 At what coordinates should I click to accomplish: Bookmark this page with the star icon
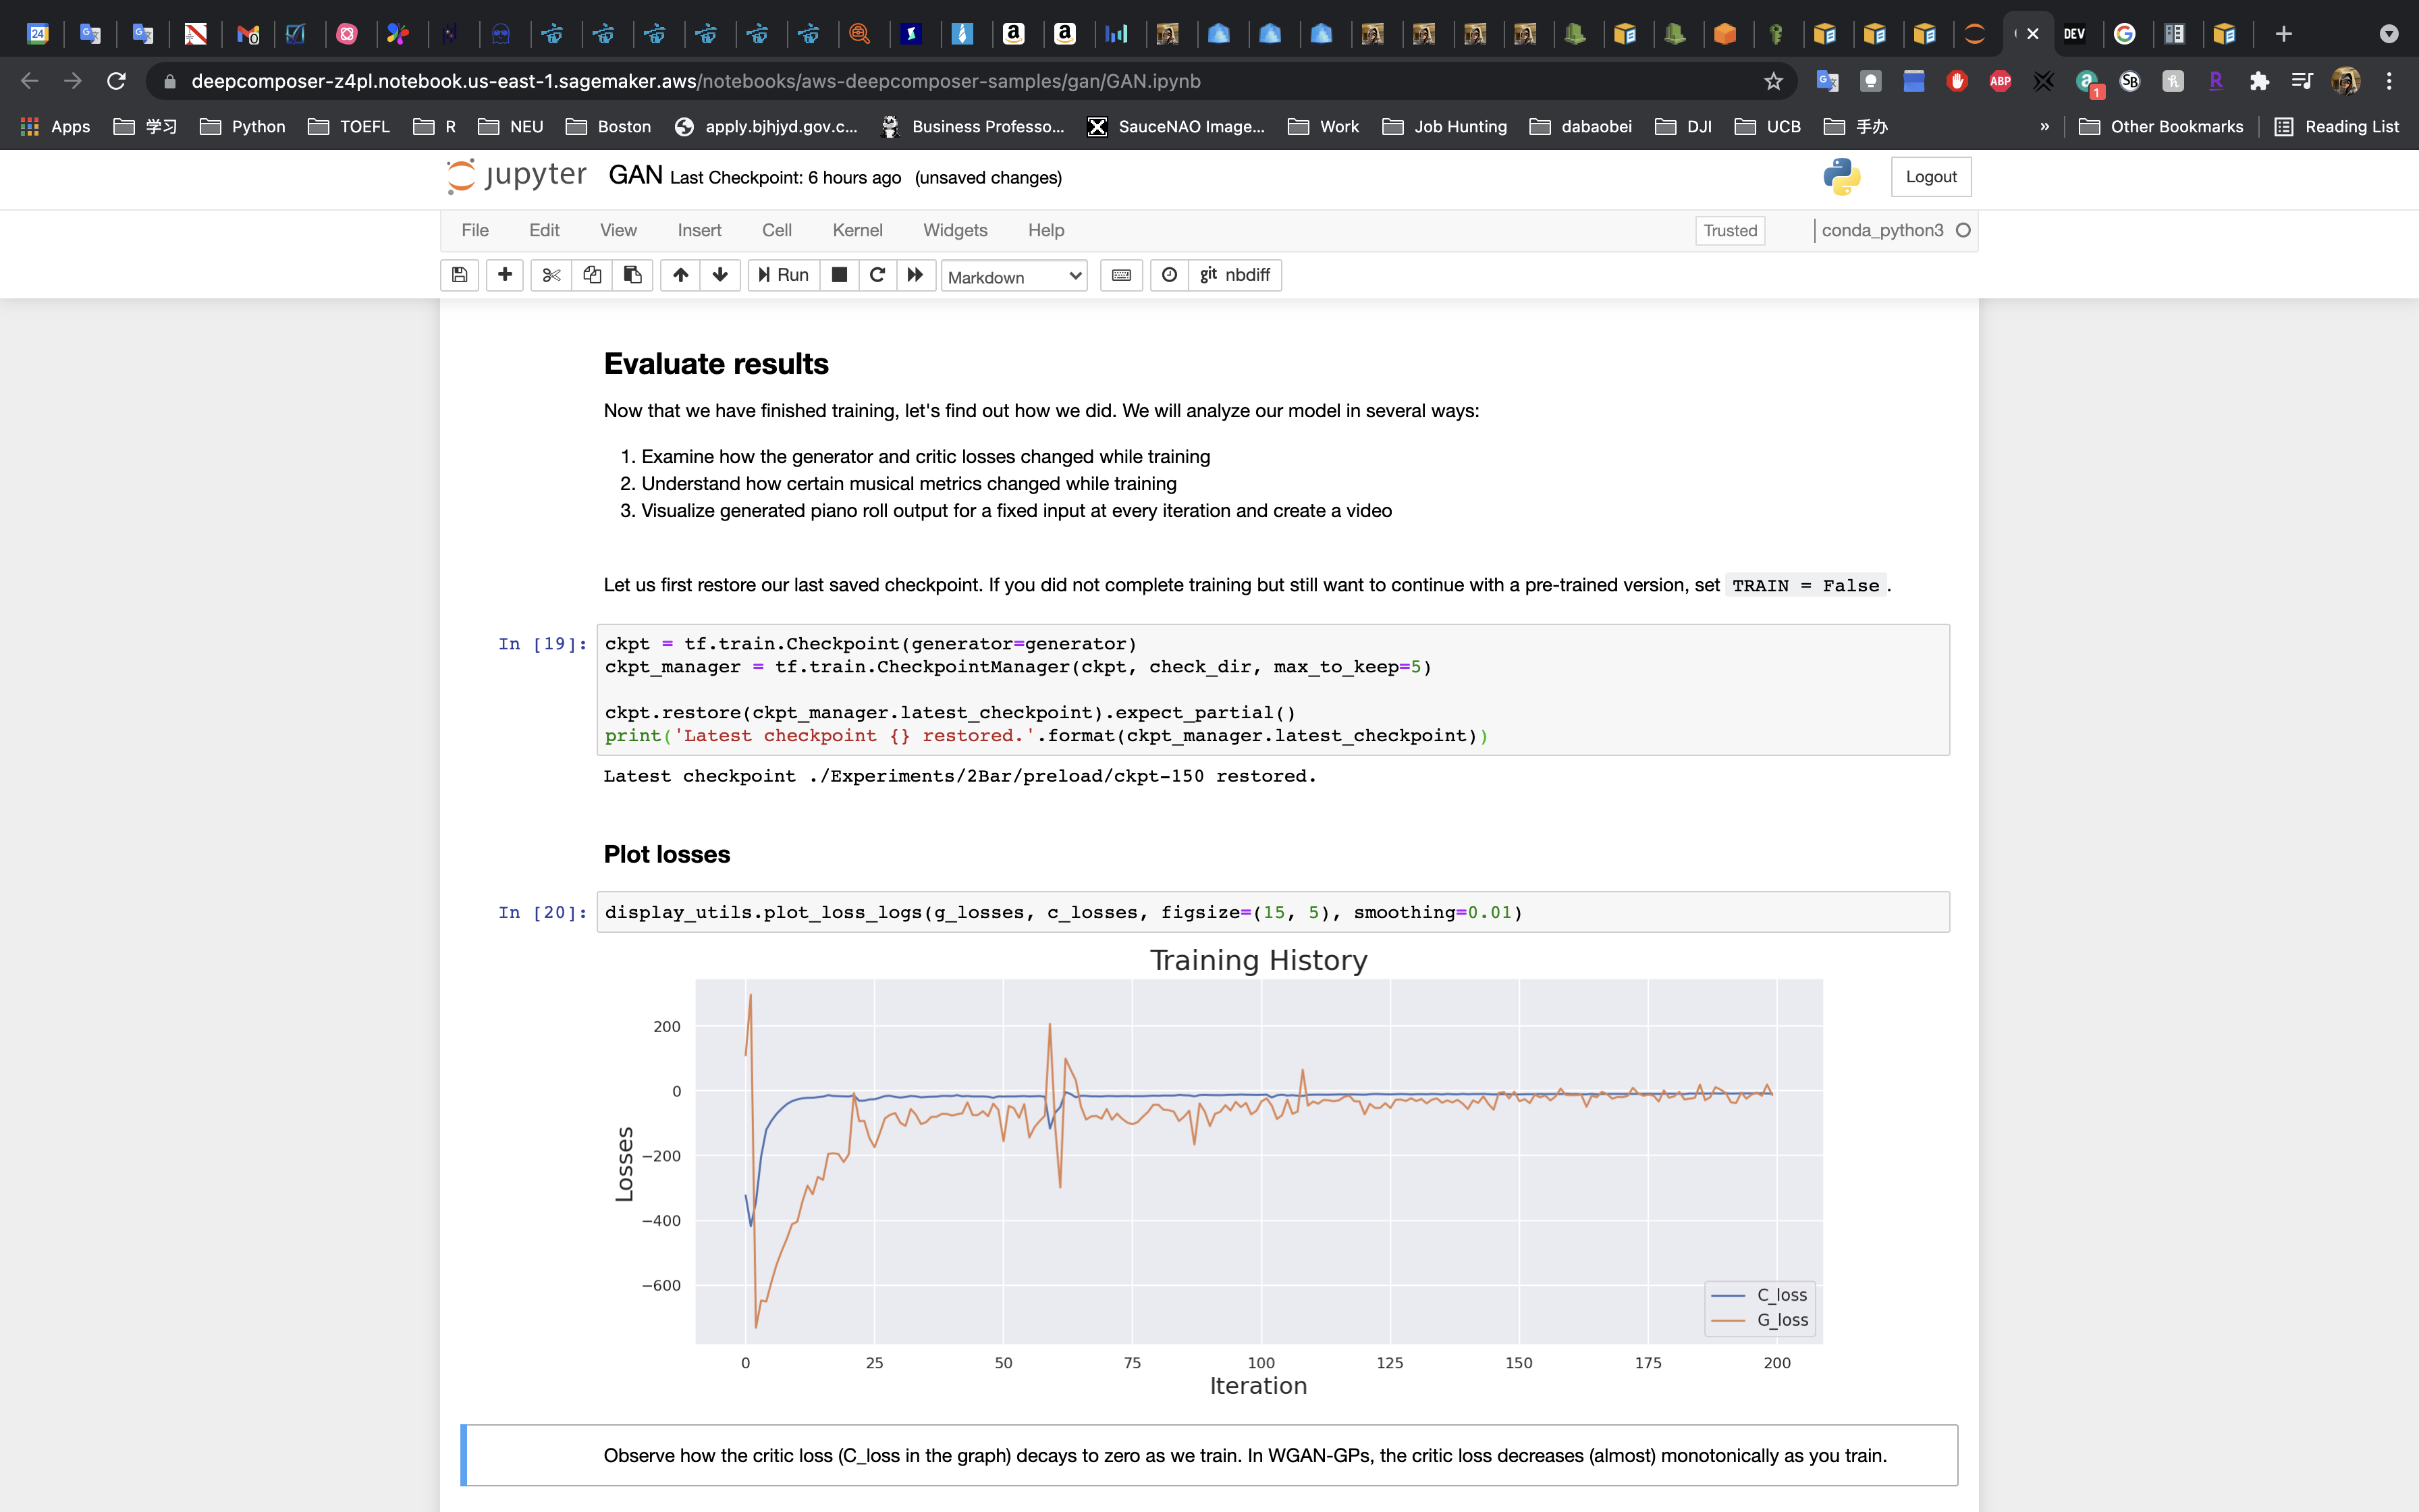click(1773, 81)
